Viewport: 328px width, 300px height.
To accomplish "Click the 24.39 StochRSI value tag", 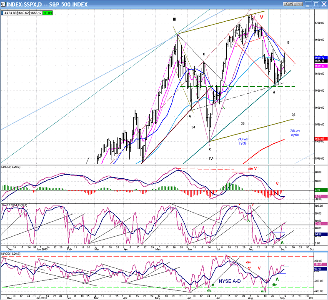I will coord(320,234).
